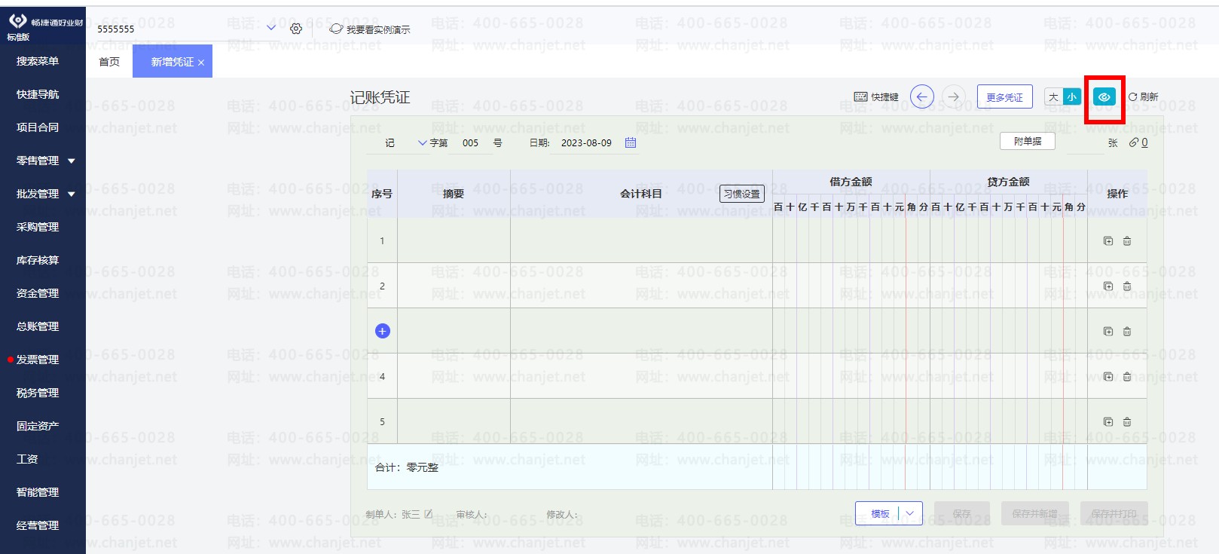Copy row 2 using the copy icon

point(1107,286)
